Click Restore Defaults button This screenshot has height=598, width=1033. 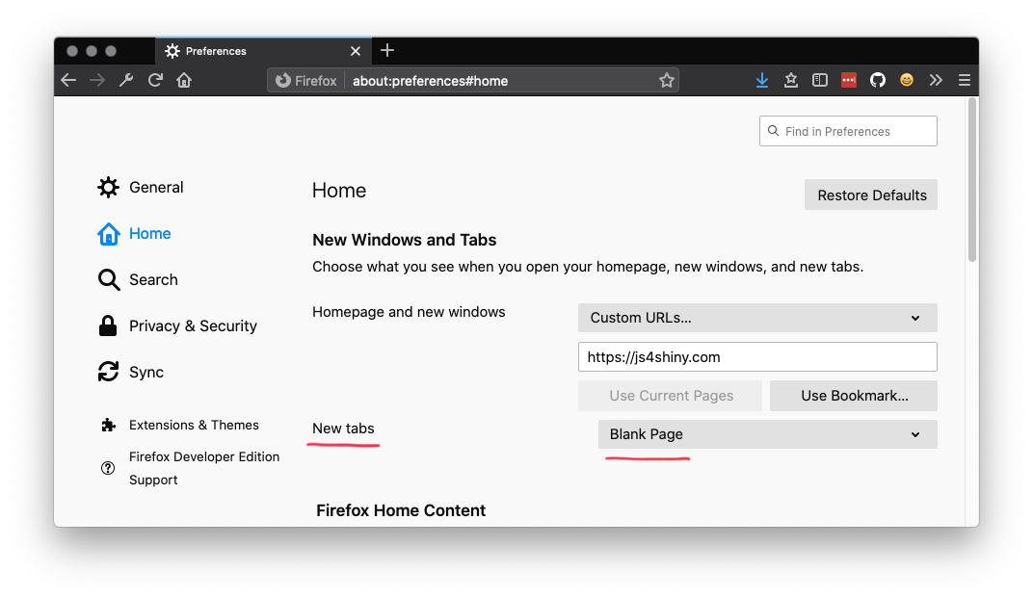(871, 195)
